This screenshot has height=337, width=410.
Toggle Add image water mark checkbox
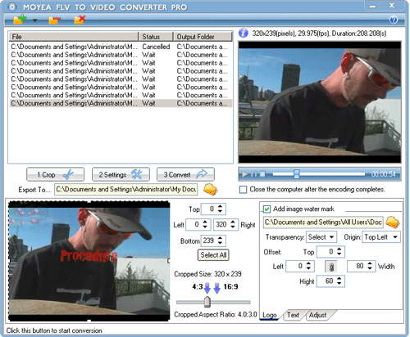pos(266,209)
